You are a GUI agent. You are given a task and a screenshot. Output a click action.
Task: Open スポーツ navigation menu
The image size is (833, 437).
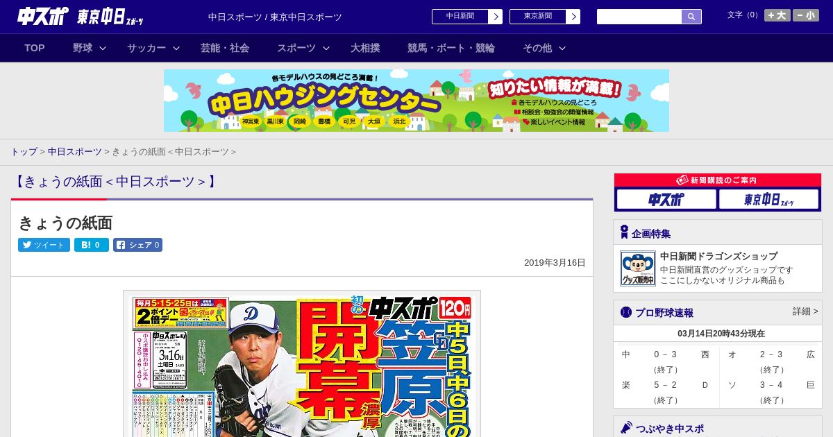point(296,48)
